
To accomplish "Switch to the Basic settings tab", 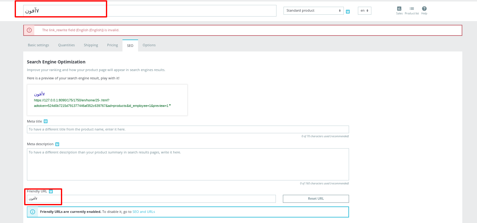I will (38, 45).
